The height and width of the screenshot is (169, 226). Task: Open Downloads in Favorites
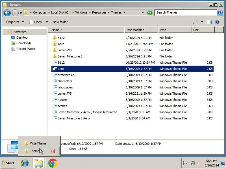(24, 43)
